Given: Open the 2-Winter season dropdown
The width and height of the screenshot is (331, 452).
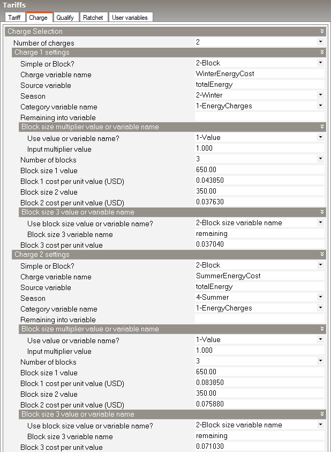Looking at the screenshot, I should [320, 95].
